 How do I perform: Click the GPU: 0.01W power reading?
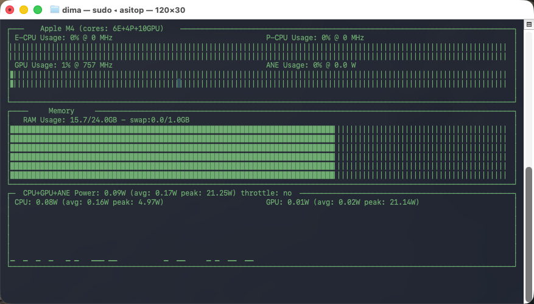[x=342, y=202]
